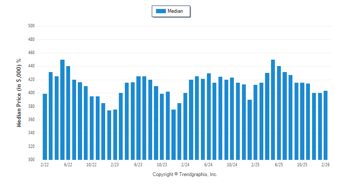Click the 6/24 median price bar
The height and width of the screenshot is (185, 342).
click(209, 116)
